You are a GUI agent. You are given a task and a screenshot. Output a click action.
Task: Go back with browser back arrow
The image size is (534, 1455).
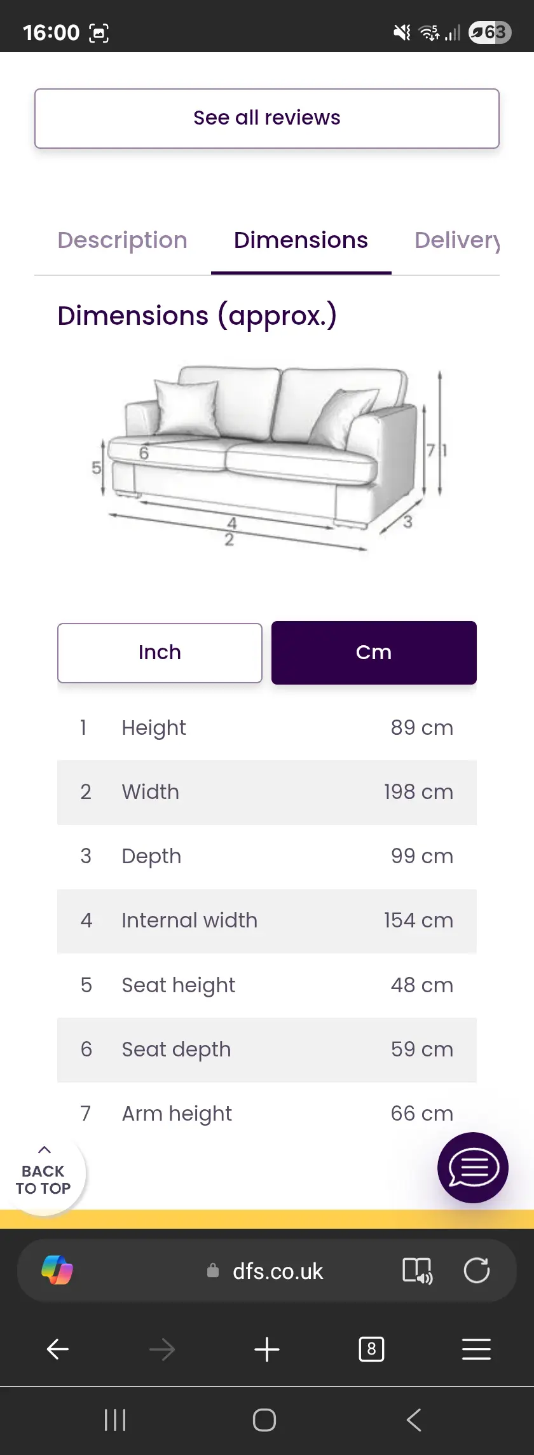[58, 1349]
